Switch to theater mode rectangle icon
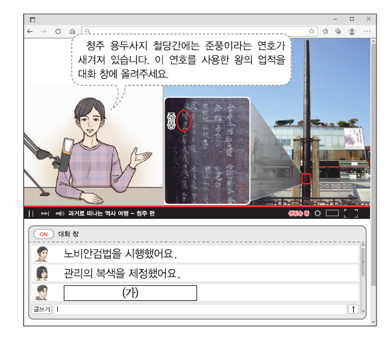Image resolution: width=387 pixels, height=340 pixels. 332,213
